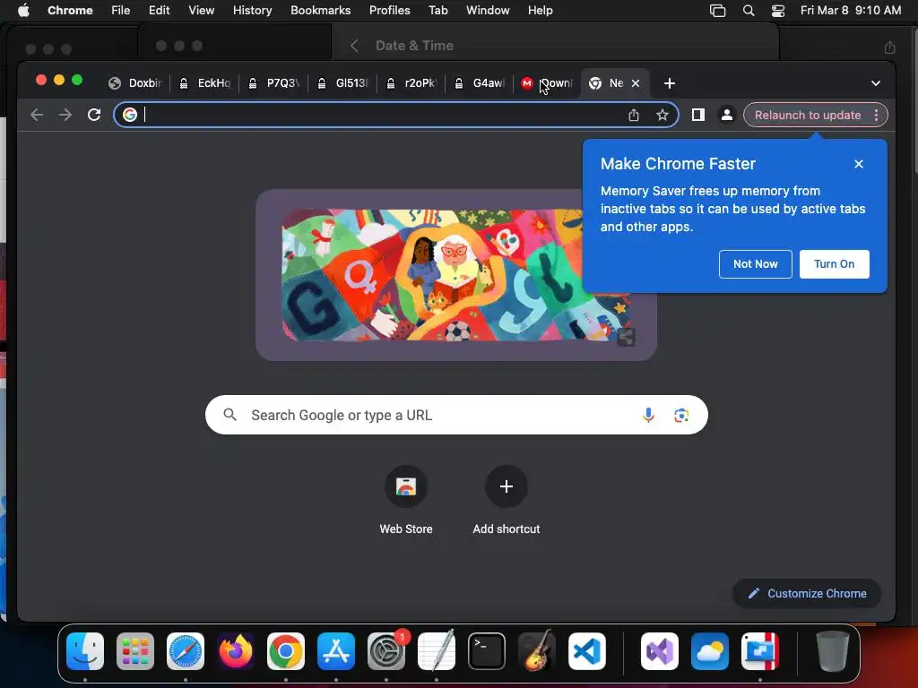Bookmark this tab with the star icon
This screenshot has height=688, width=918.
point(663,115)
